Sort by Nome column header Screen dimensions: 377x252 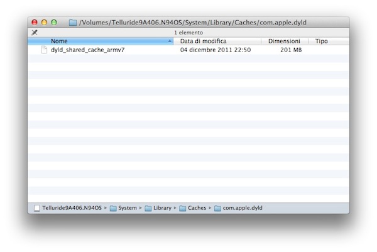tap(101, 41)
